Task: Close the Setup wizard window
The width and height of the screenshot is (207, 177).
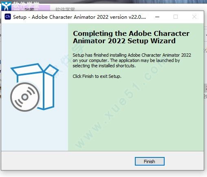Action: pyautogui.click(x=194, y=17)
